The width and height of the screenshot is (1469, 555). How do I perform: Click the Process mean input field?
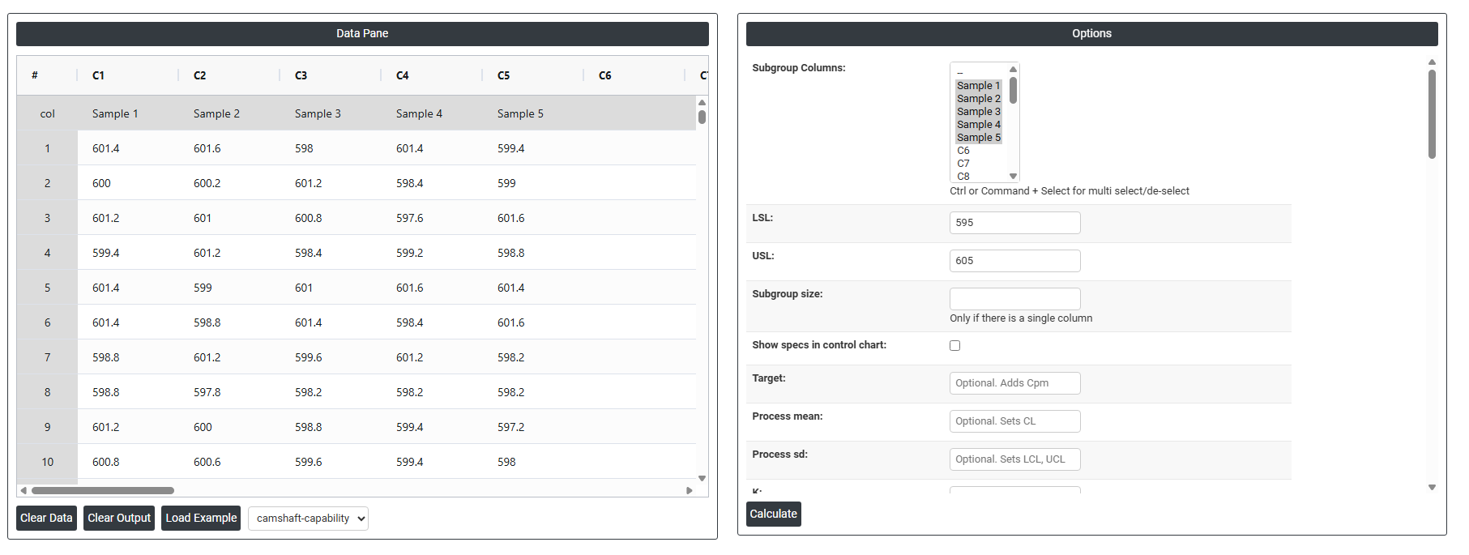click(1014, 421)
